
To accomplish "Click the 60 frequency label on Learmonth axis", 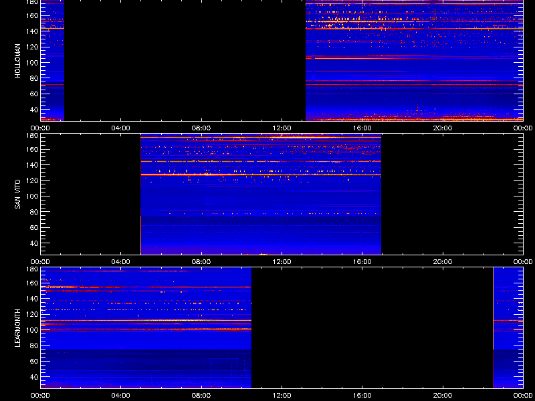I will [x=34, y=361].
